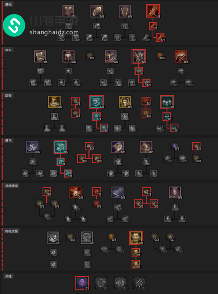
Task: Click the golden Ground Stomp skill at 0/5
Action: point(54,102)
